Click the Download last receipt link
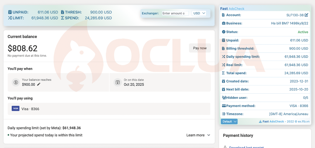Image resolution: width=315 pixels, height=148 pixels. [246, 147]
